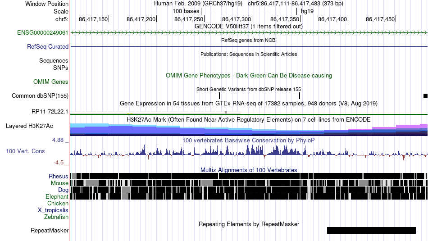Click OMIM Gene Phenotypes track title
Screen dimensions: 428x241
tap(249, 76)
